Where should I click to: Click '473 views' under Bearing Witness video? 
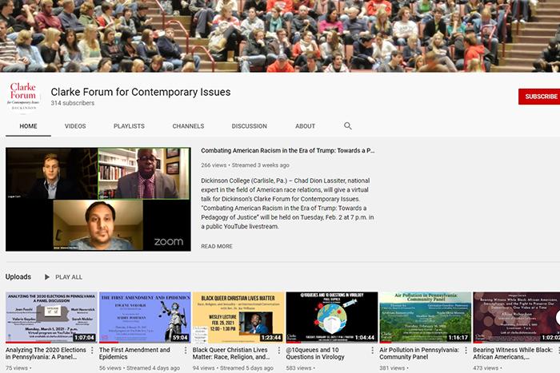(x=486, y=368)
